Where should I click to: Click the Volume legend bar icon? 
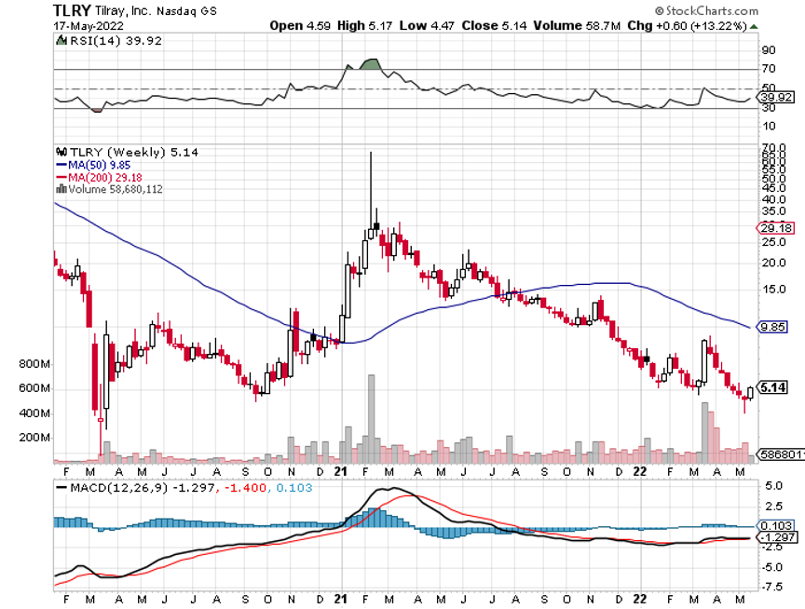click(59, 189)
